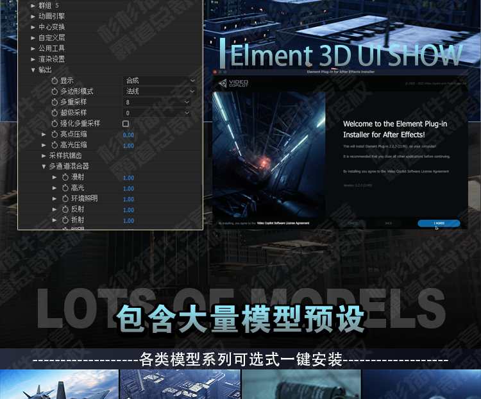
Task: Select the city buildings model thumbnail
Action: tap(180, 384)
